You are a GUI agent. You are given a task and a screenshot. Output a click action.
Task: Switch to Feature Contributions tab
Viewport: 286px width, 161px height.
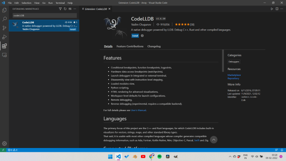(x=130, y=46)
